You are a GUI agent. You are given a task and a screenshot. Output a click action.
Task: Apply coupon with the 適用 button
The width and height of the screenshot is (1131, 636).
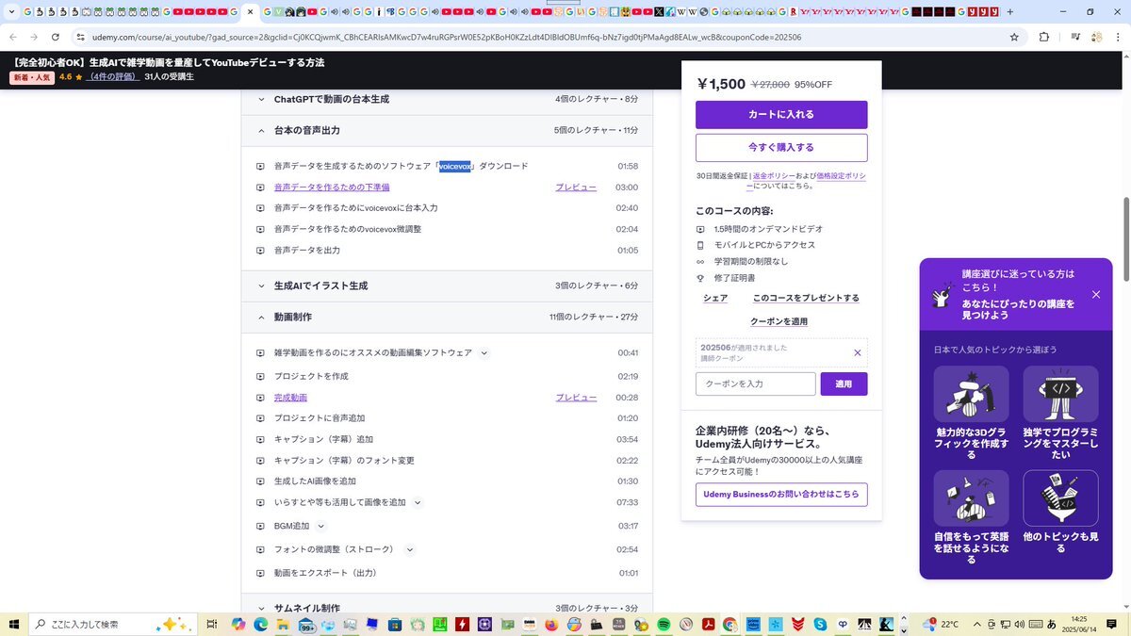(x=844, y=384)
